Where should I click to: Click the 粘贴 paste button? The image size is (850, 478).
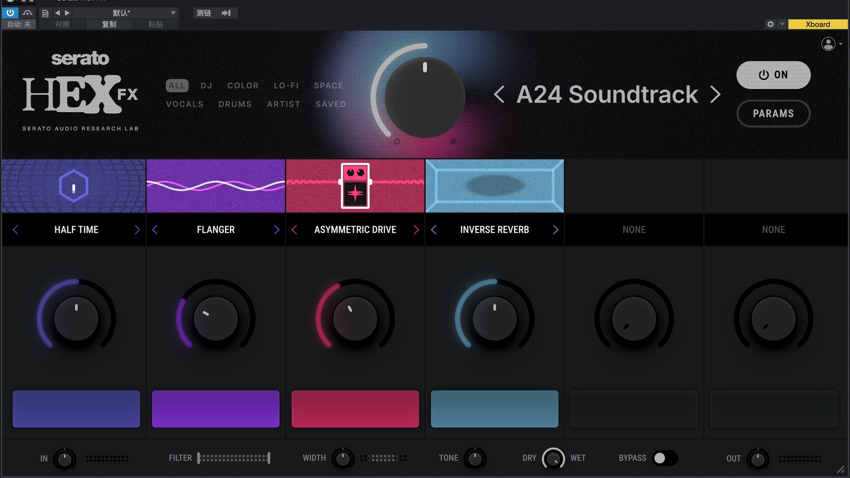click(x=156, y=24)
